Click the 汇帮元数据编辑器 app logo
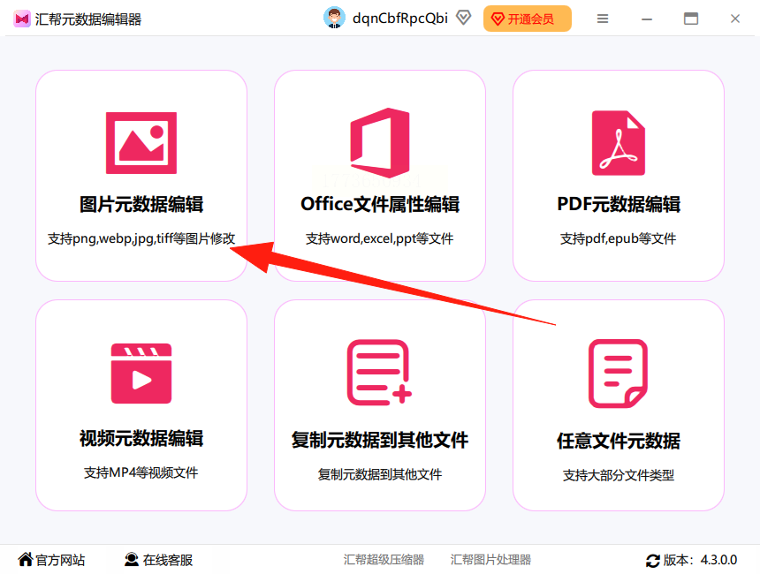This screenshot has height=574, width=760. [22, 19]
